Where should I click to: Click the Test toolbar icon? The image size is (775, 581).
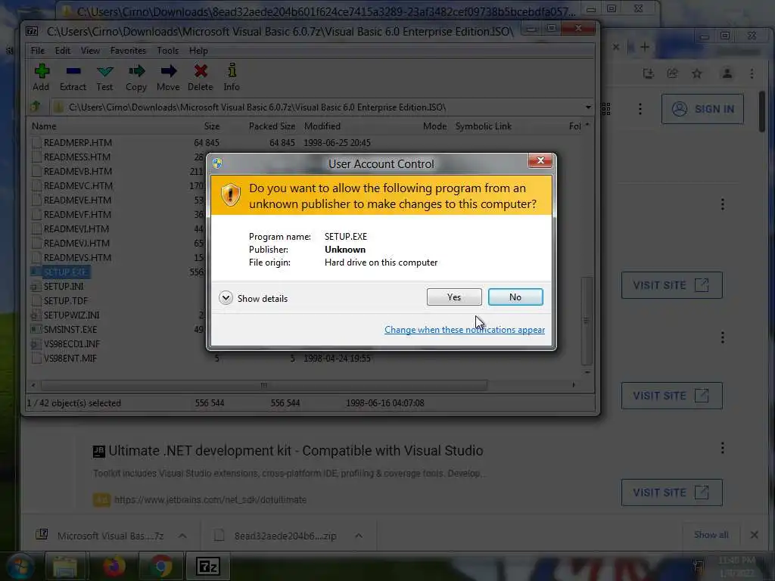[x=104, y=77]
